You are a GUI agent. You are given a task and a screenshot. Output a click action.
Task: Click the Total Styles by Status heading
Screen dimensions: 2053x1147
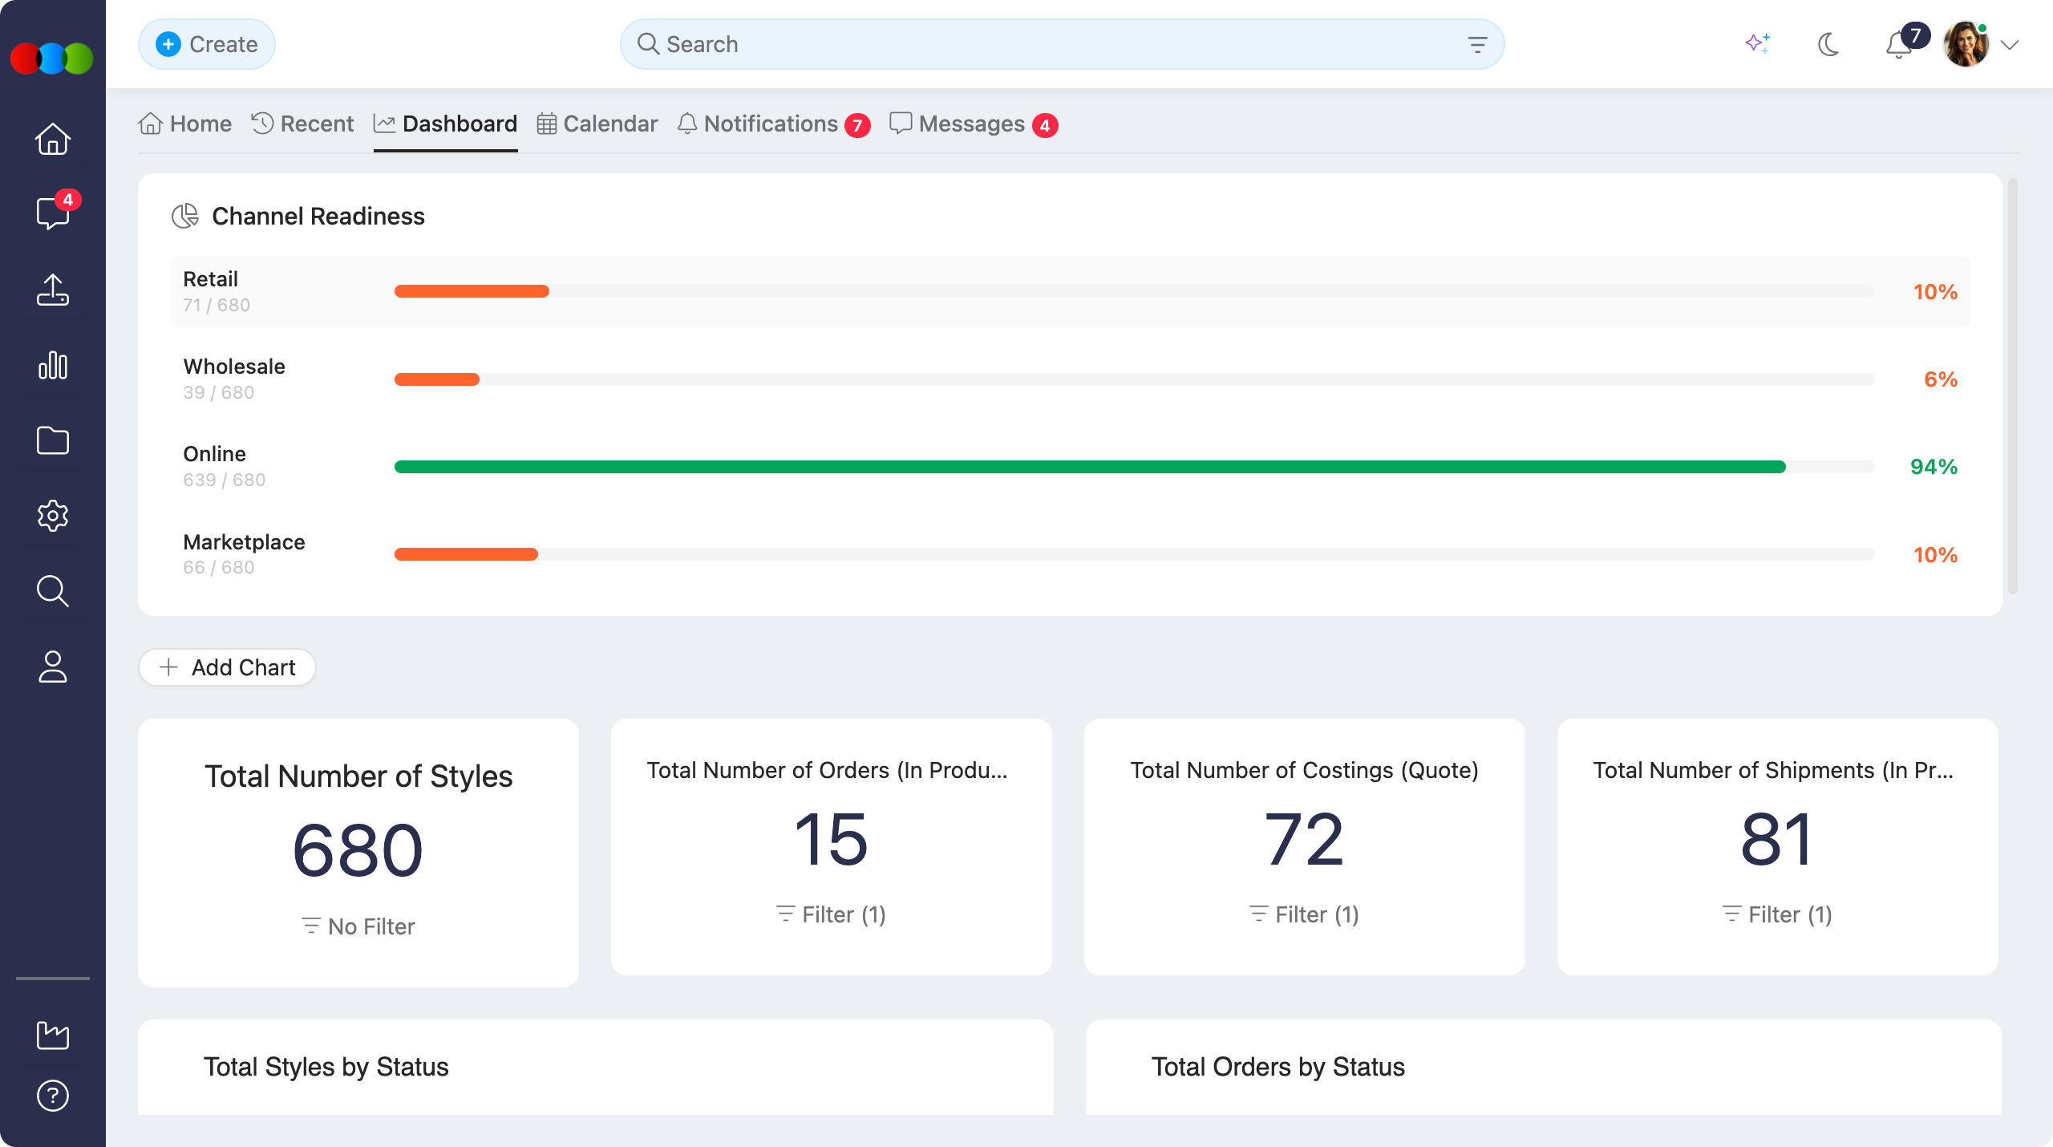click(326, 1067)
